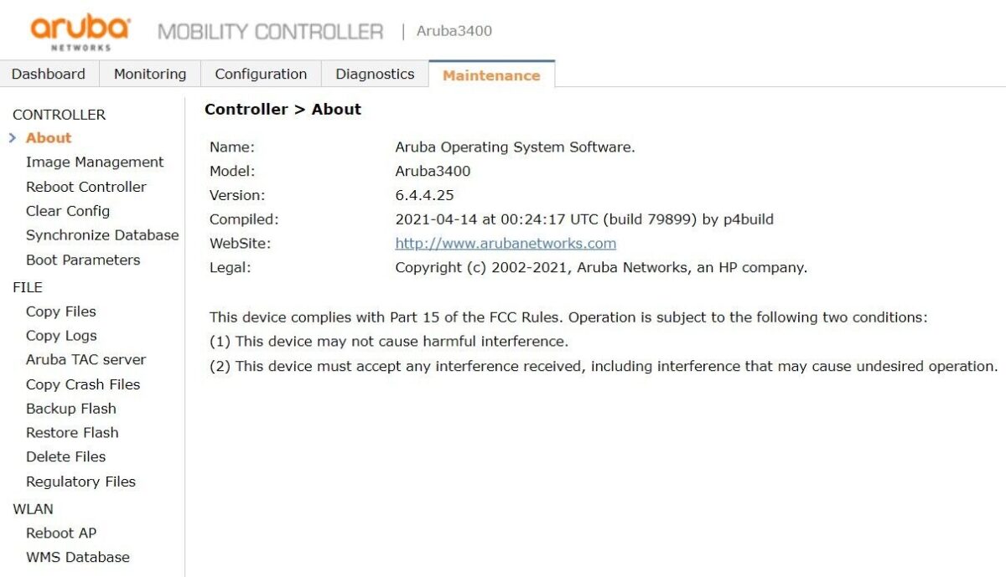The width and height of the screenshot is (1006, 577).
Task: Click the Maintenance tab
Action: tap(491, 75)
